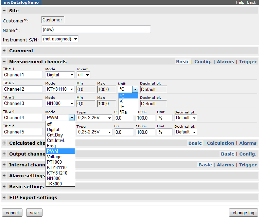Open Calculated channels Calculation tab

point(220,143)
